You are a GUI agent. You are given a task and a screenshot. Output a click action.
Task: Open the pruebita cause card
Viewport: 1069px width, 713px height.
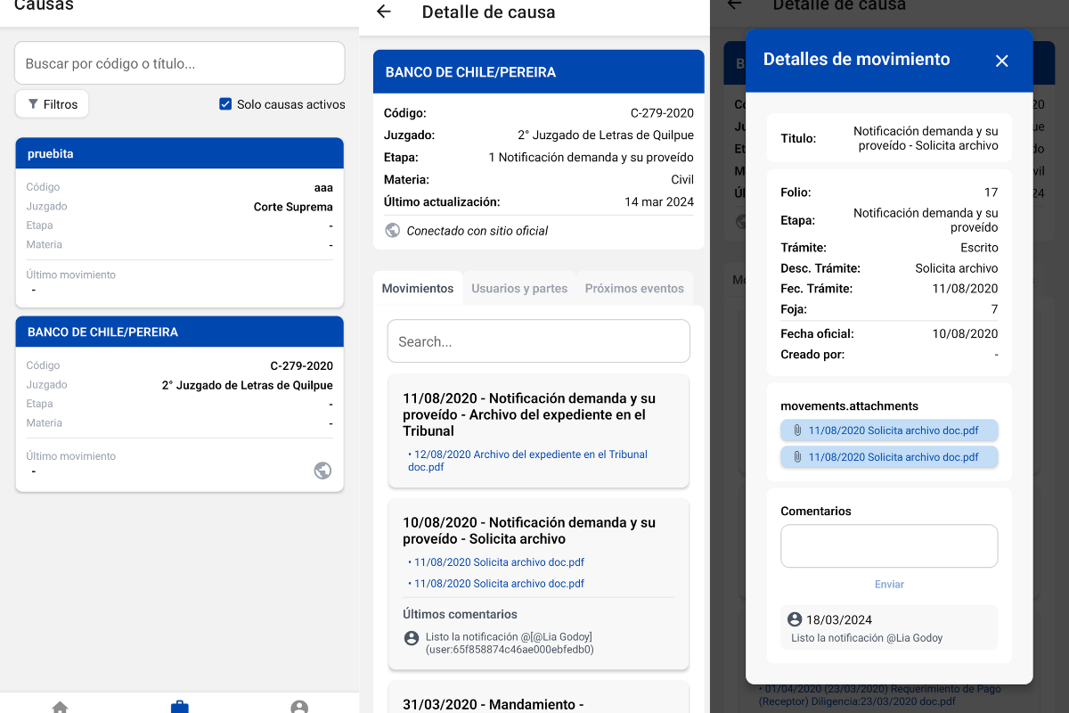180,223
